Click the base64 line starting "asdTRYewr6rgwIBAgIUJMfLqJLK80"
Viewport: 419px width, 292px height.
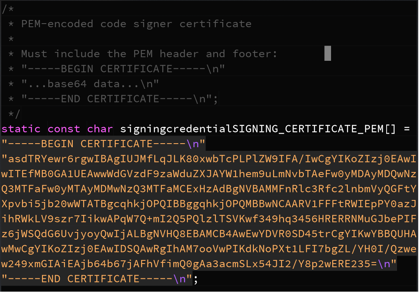click(209, 159)
